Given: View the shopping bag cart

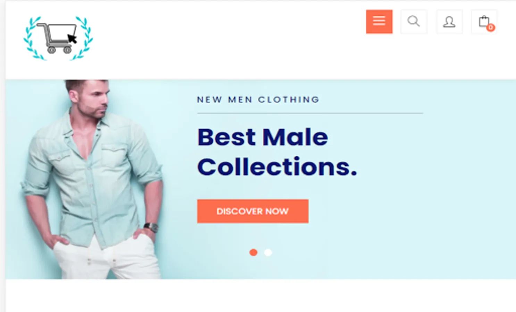Looking at the screenshot, I should (x=484, y=22).
